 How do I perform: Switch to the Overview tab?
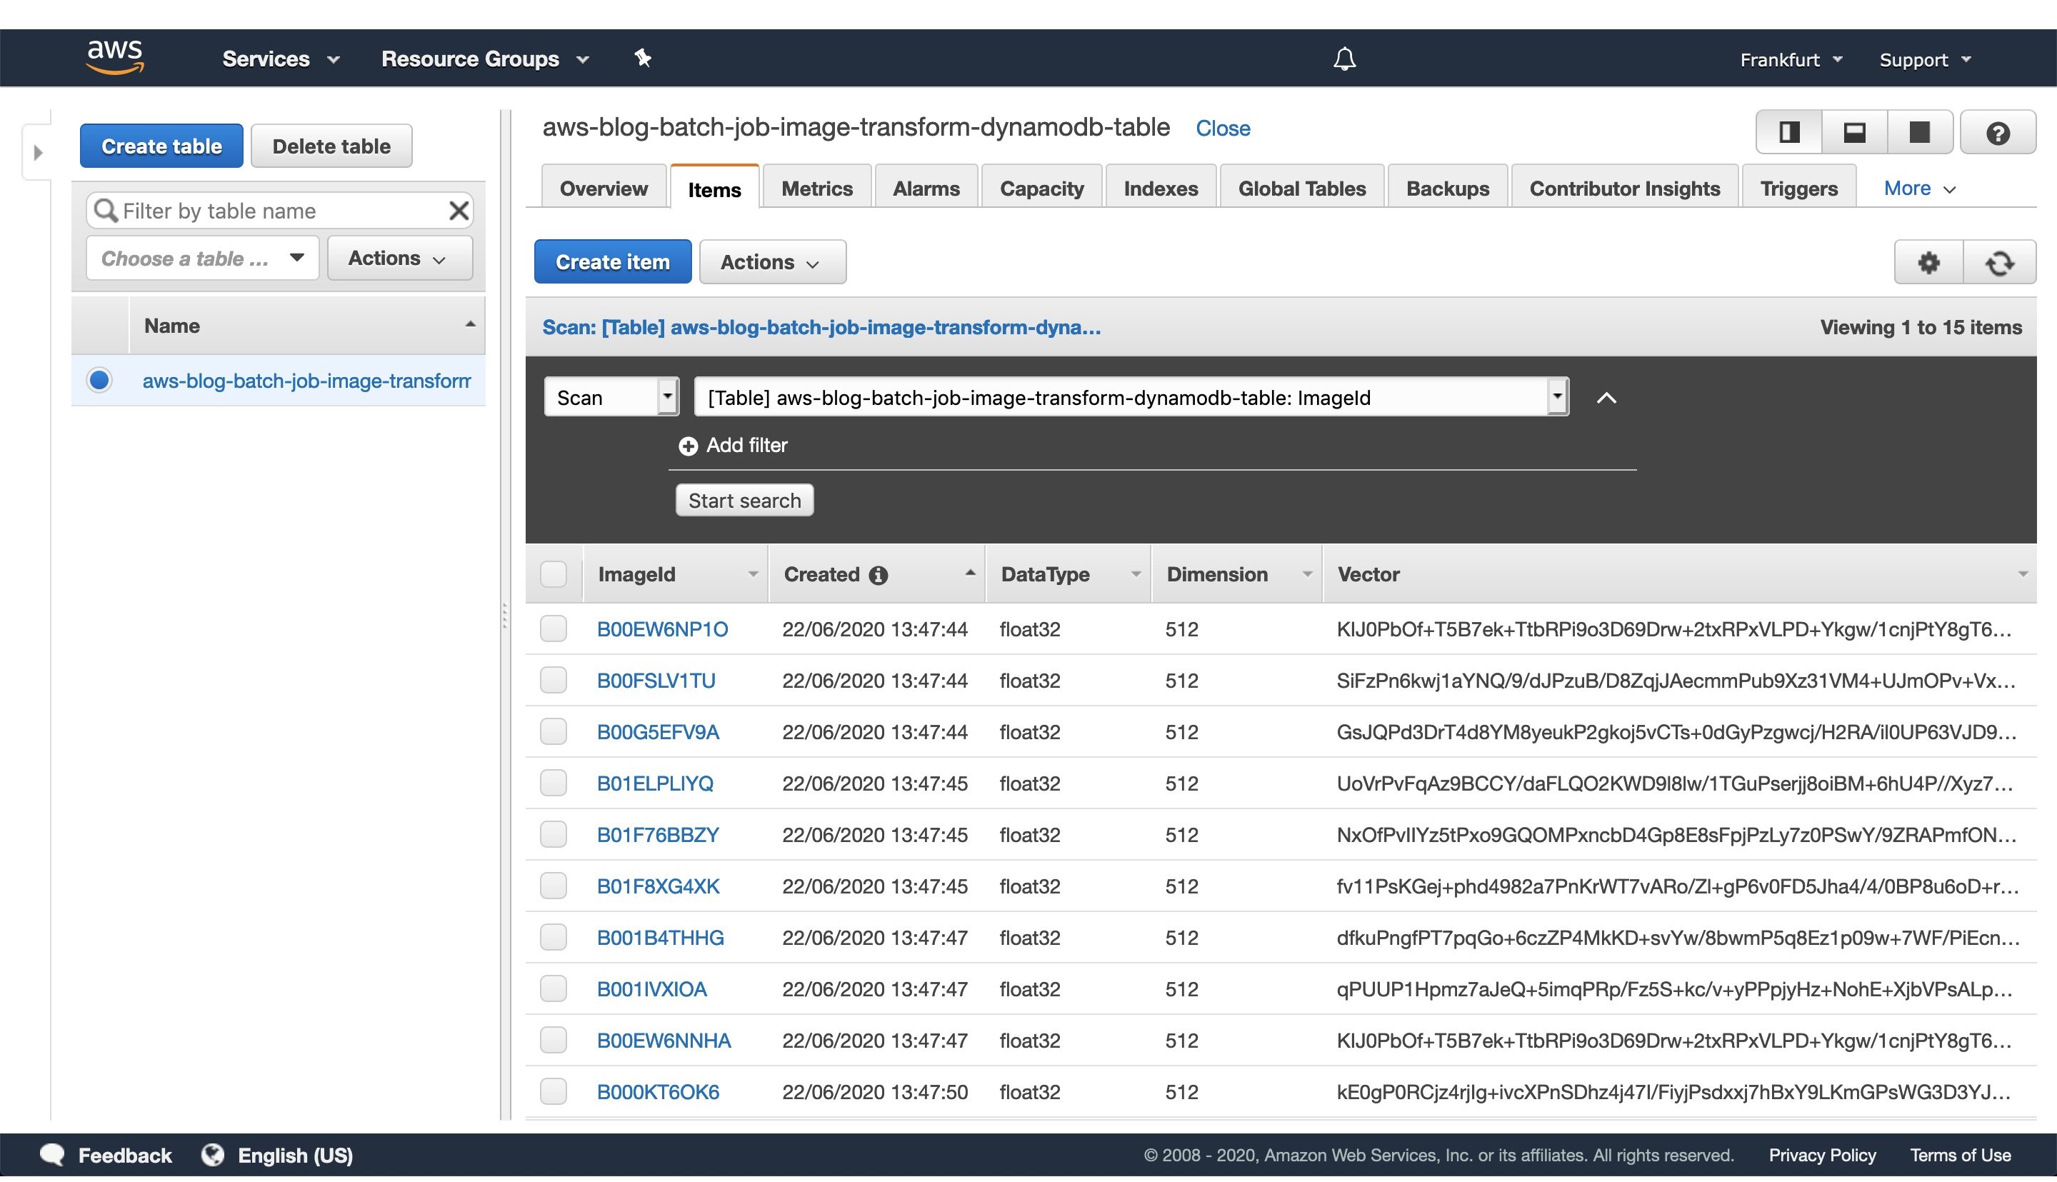(x=603, y=189)
